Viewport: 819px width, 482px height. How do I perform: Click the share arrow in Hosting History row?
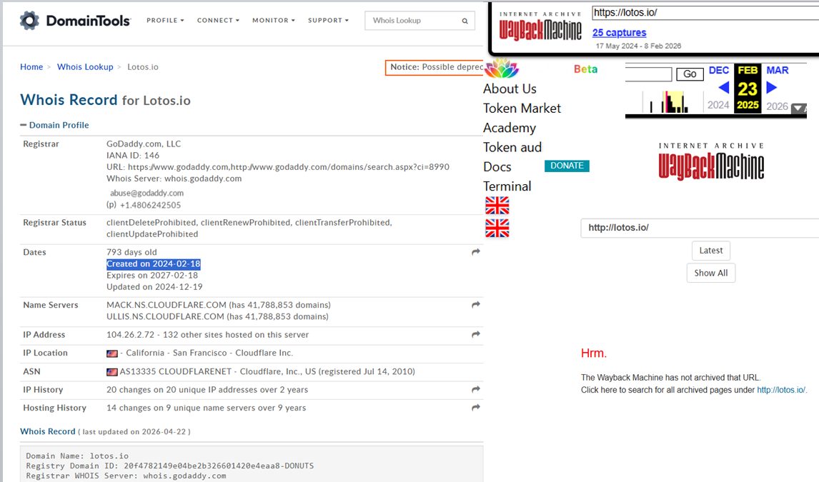[x=476, y=408]
